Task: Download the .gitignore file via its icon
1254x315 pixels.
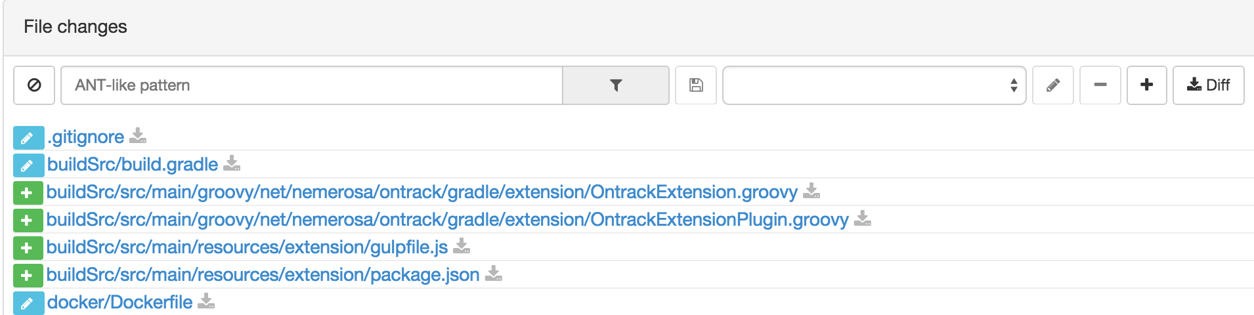Action: (x=138, y=136)
